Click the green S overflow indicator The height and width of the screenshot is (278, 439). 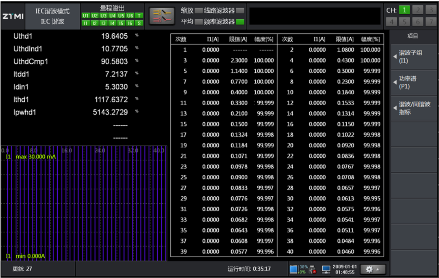point(139,23)
